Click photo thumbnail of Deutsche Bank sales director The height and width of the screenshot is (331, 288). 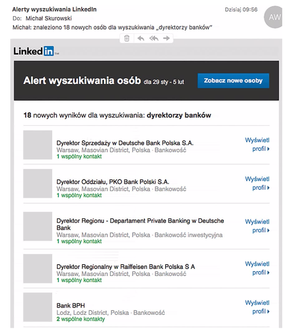(x=38, y=145)
